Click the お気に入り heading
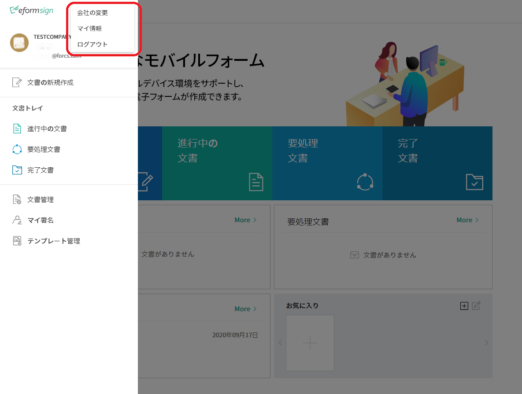The height and width of the screenshot is (394, 522). (x=302, y=306)
